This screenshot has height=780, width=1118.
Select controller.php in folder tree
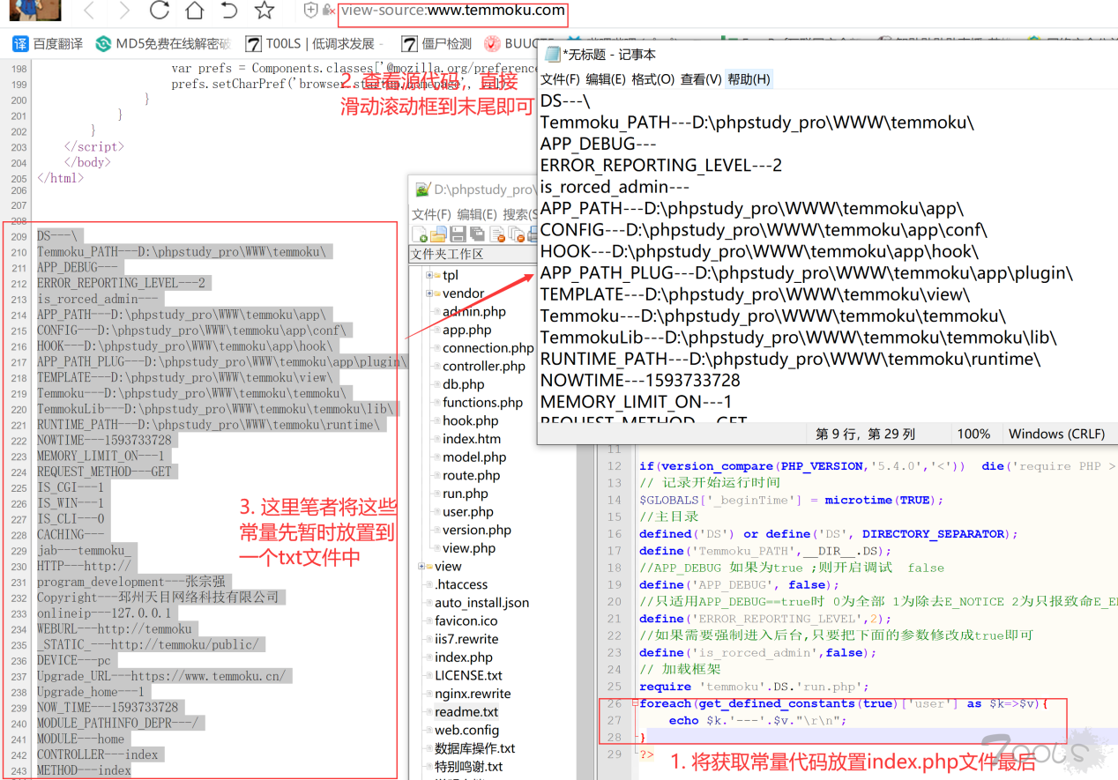[484, 366]
